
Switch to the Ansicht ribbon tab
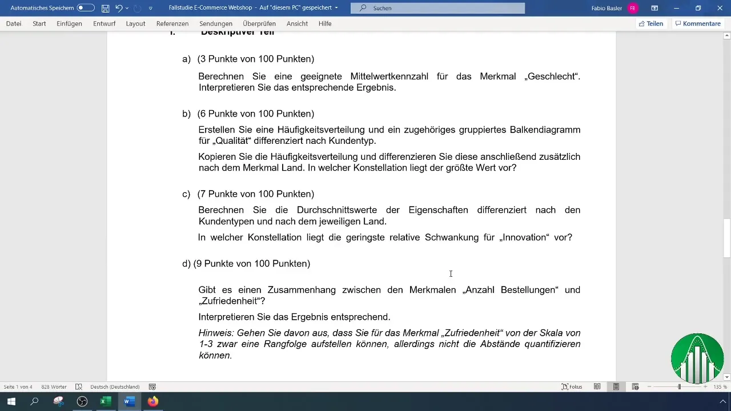(x=297, y=24)
